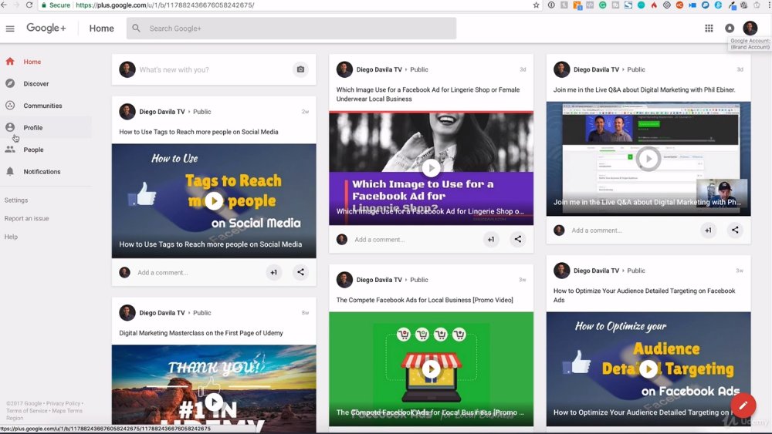Open the account avatar menu
This screenshot has height=434, width=772.
pyautogui.click(x=750, y=28)
